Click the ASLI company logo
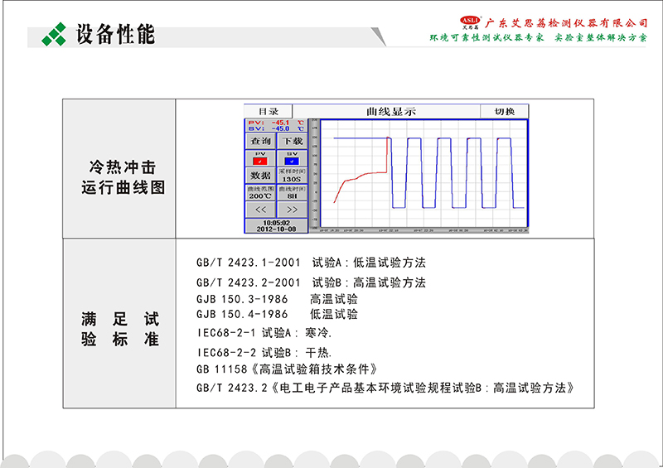The image size is (663, 468). (469, 22)
